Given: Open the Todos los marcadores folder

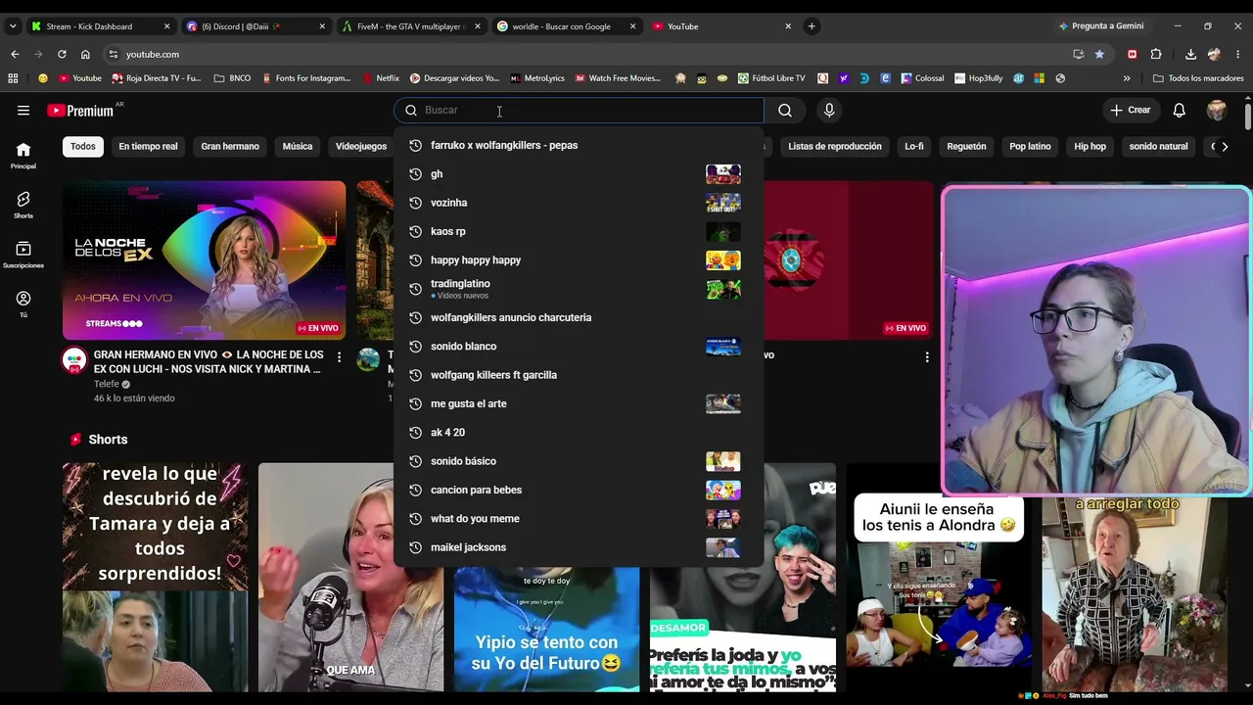Looking at the screenshot, I should pyautogui.click(x=1198, y=78).
